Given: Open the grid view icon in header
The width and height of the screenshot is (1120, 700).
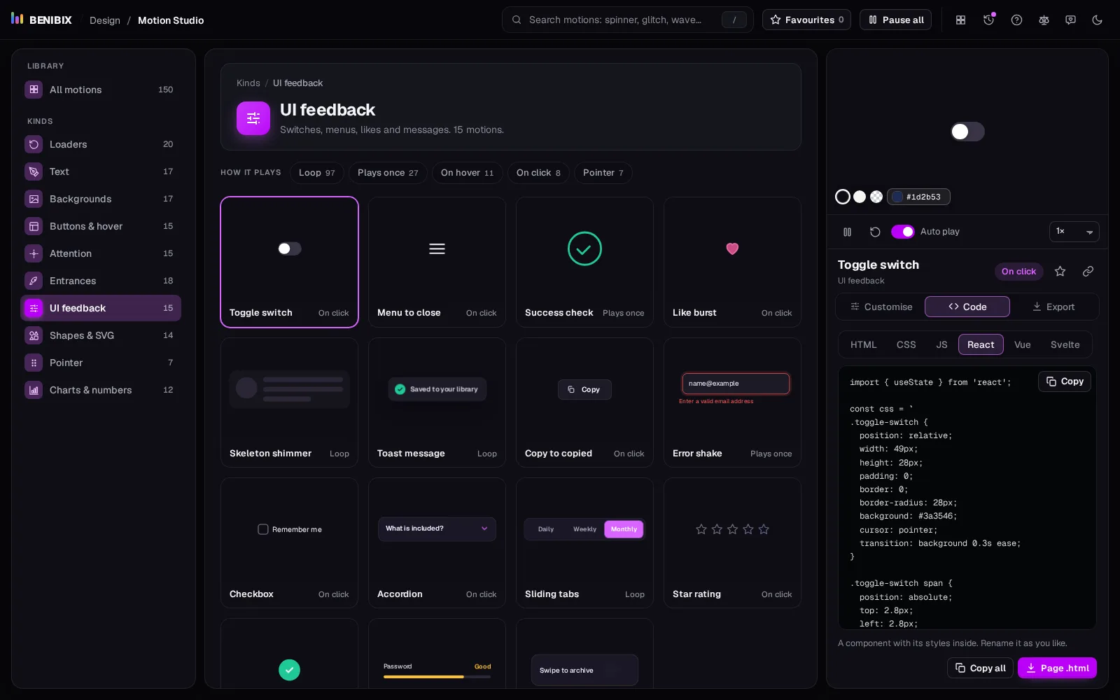Looking at the screenshot, I should click(x=960, y=20).
